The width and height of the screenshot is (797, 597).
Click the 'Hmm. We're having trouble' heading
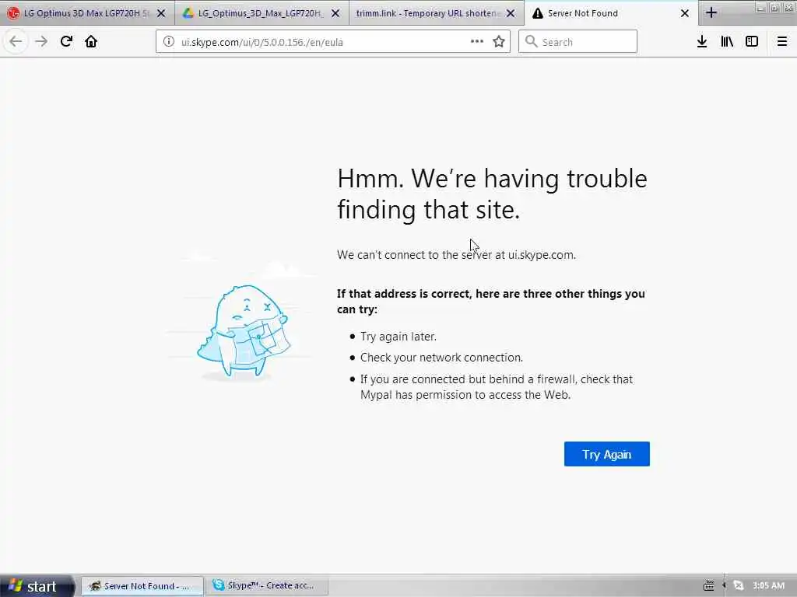(x=492, y=194)
